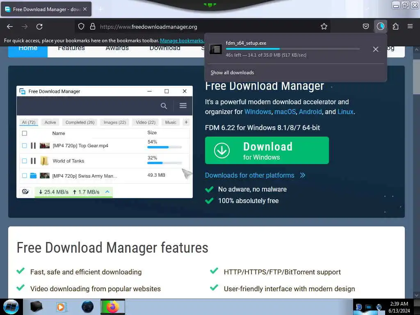This screenshot has height=315, width=420.
Task: Select the All (72) filter tab
Action: [x=29, y=122]
